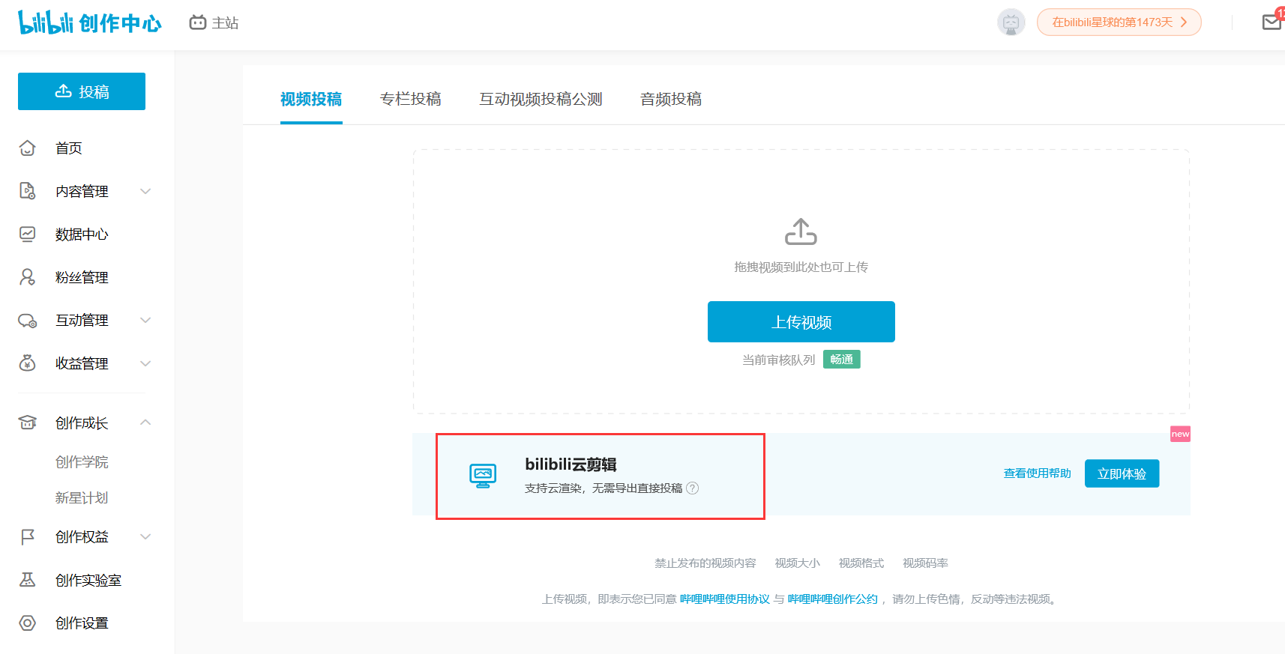
Task: Collapse the 创作成长 section chevron
Action: tap(145, 423)
